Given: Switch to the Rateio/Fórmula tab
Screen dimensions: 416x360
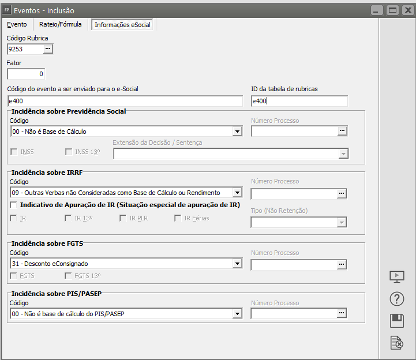Looking at the screenshot, I should pyautogui.click(x=61, y=24).
